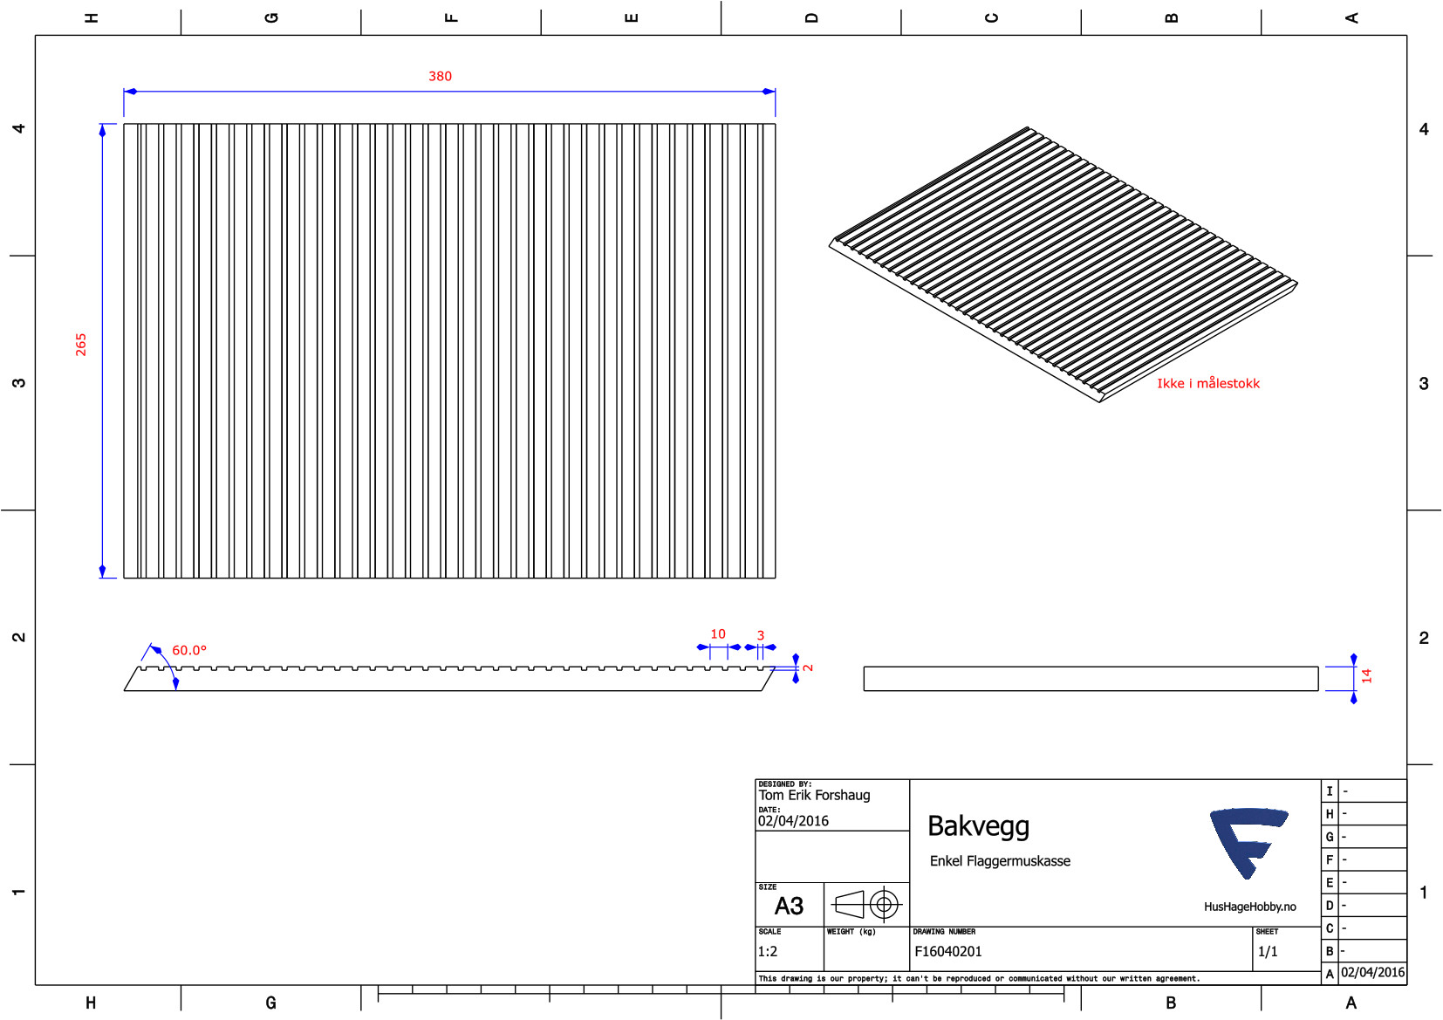Click the property notice at the title block bottom
1443x1020 pixels.
coord(979,979)
